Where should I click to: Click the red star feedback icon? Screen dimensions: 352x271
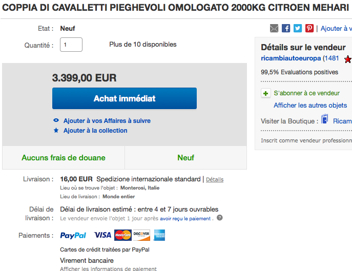pyautogui.click(x=348, y=59)
